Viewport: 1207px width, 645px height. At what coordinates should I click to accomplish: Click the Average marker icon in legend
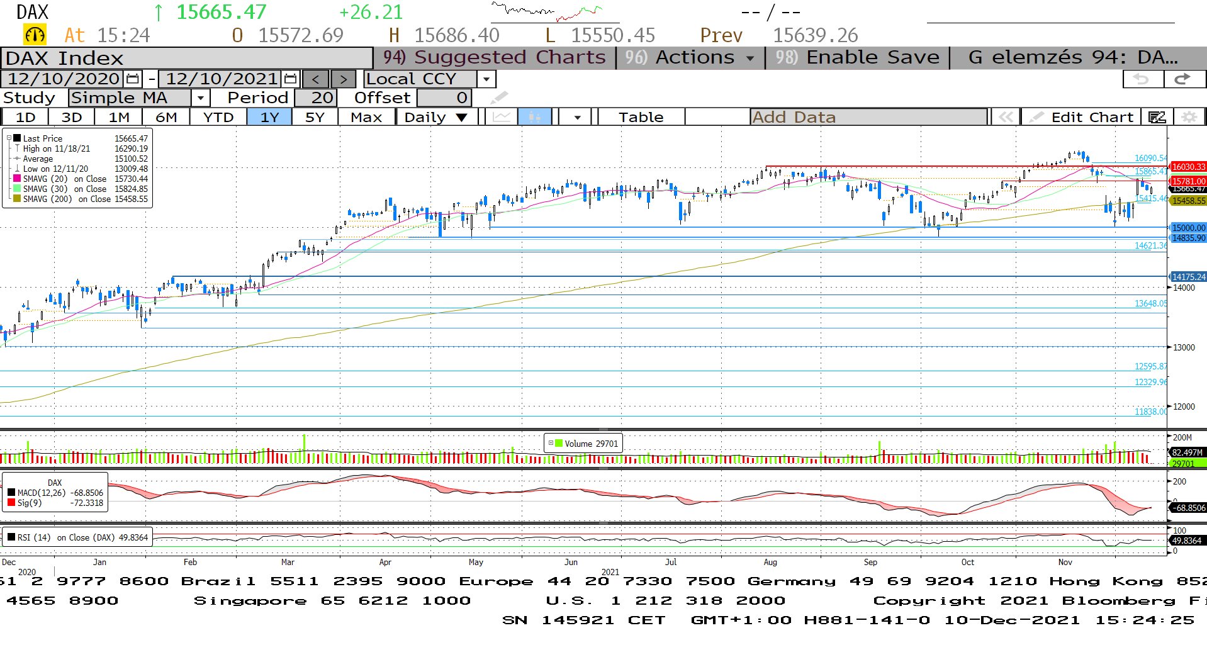coord(17,159)
